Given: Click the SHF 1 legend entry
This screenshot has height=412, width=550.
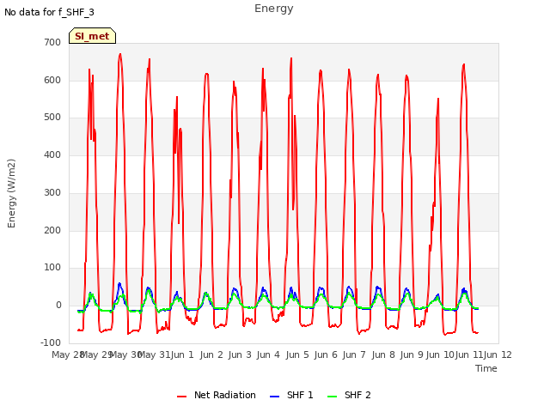Looking at the screenshot, I should tap(291, 395).
